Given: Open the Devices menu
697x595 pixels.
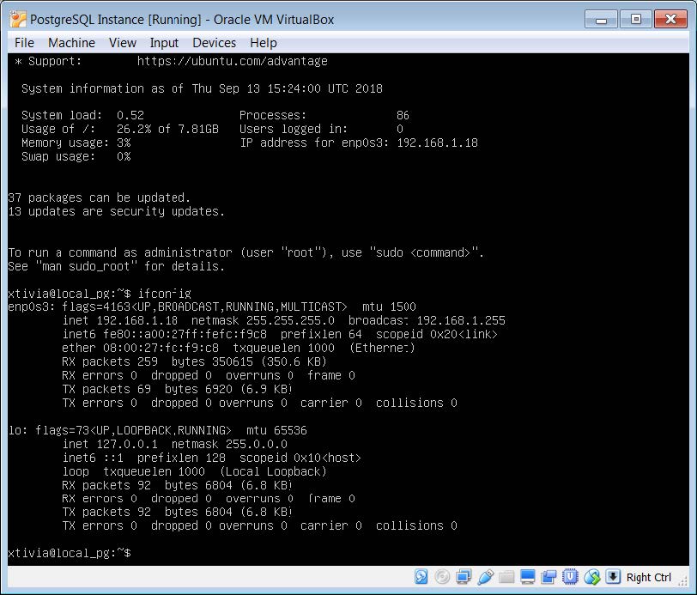Looking at the screenshot, I should coord(215,43).
